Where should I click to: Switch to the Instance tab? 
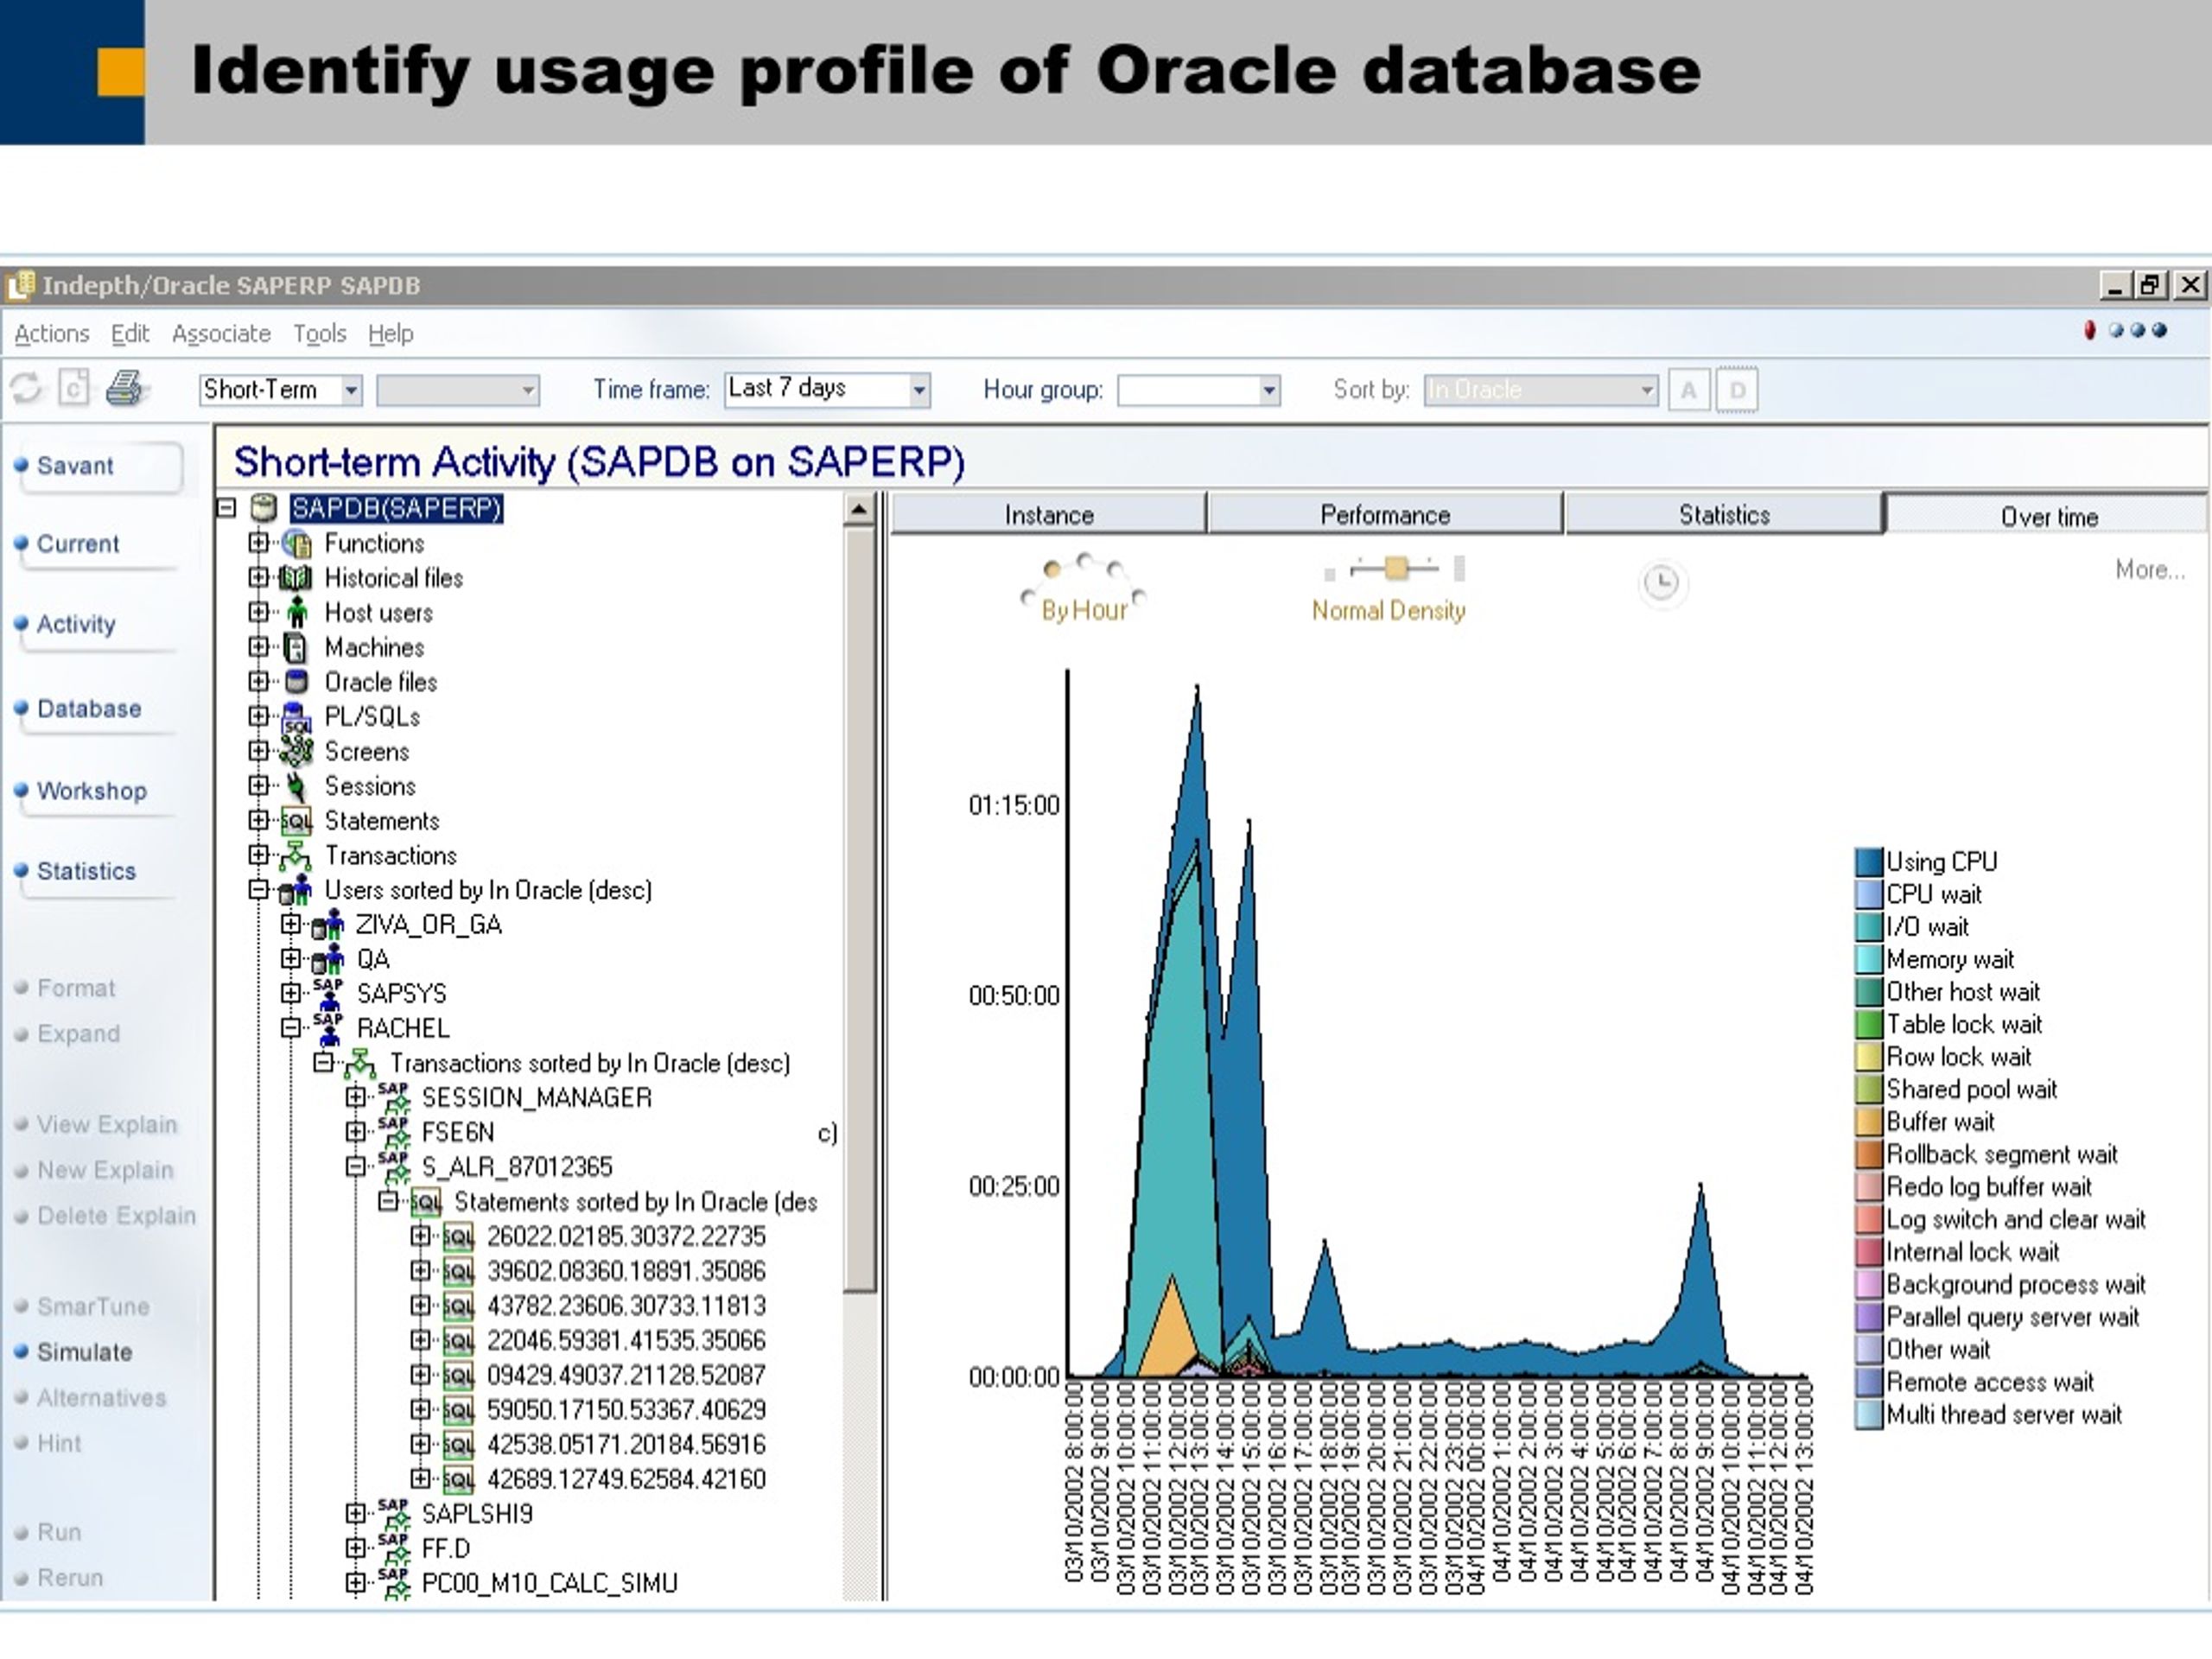[1048, 514]
